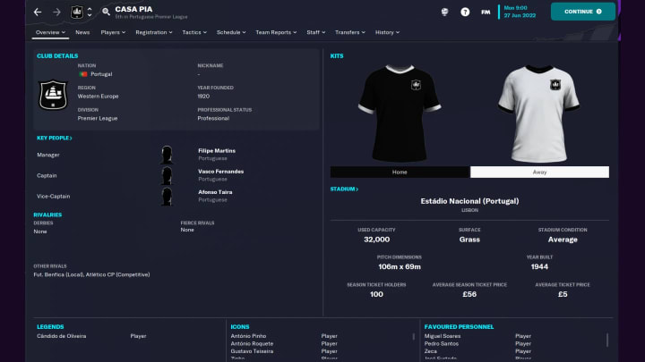Click the Favoured Personnel panel scrollbar
Viewport: 645px width, 362px height.
[x=607, y=340]
